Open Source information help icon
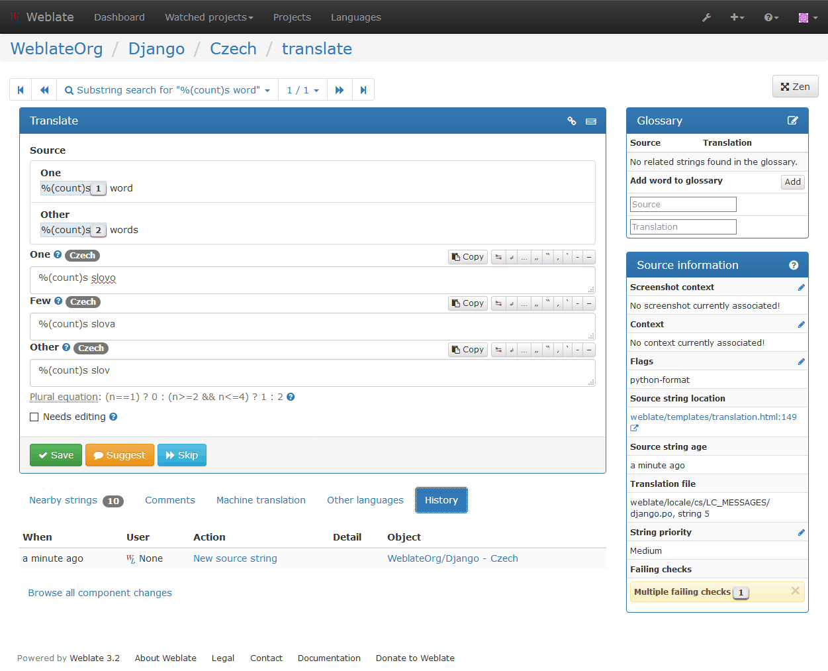The width and height of the screenshot is (828, 671). click(794, 265)
